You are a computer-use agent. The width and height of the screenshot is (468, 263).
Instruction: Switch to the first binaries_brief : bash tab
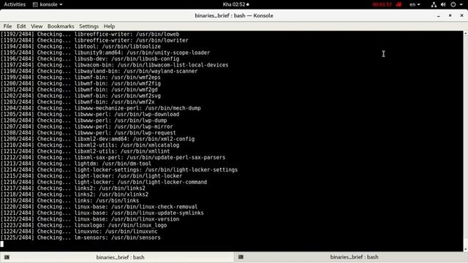pyautogui.click(x=117, y=257)
